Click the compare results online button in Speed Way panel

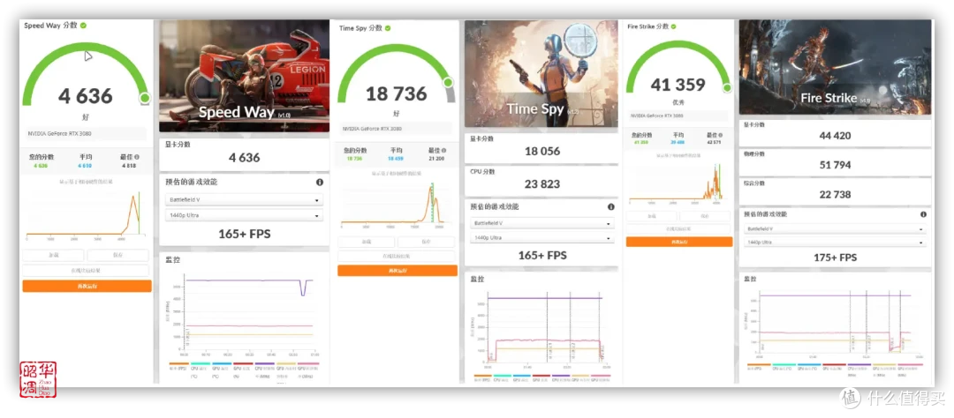86,271
